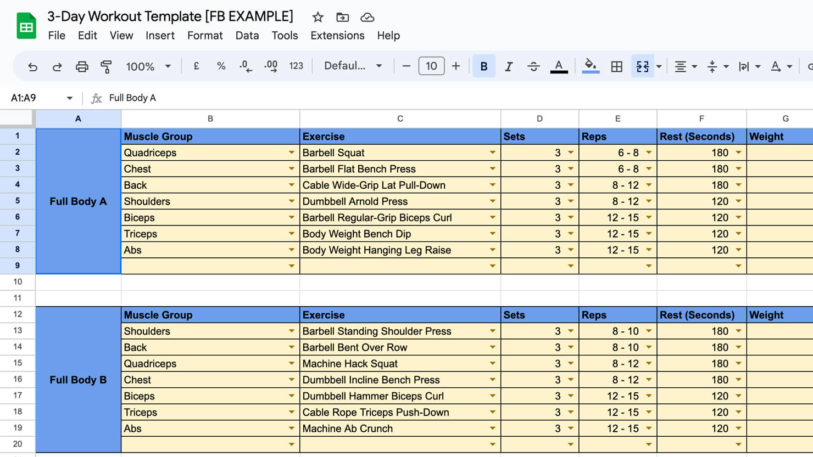Select row 16 header
The image size is (813, 457).
point(18,380)
